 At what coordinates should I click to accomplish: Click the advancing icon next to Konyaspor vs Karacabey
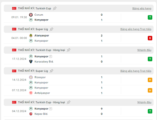[x=51, y=56]
